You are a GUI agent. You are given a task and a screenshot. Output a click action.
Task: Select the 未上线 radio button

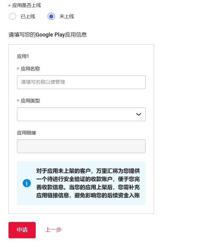pyautogui.click(x=51, y=16)
